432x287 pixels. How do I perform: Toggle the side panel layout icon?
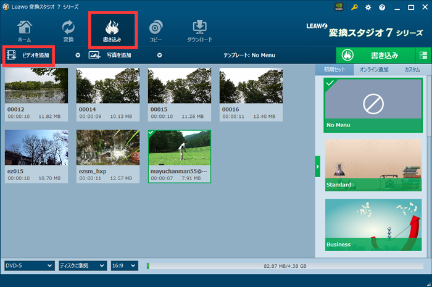423,55
